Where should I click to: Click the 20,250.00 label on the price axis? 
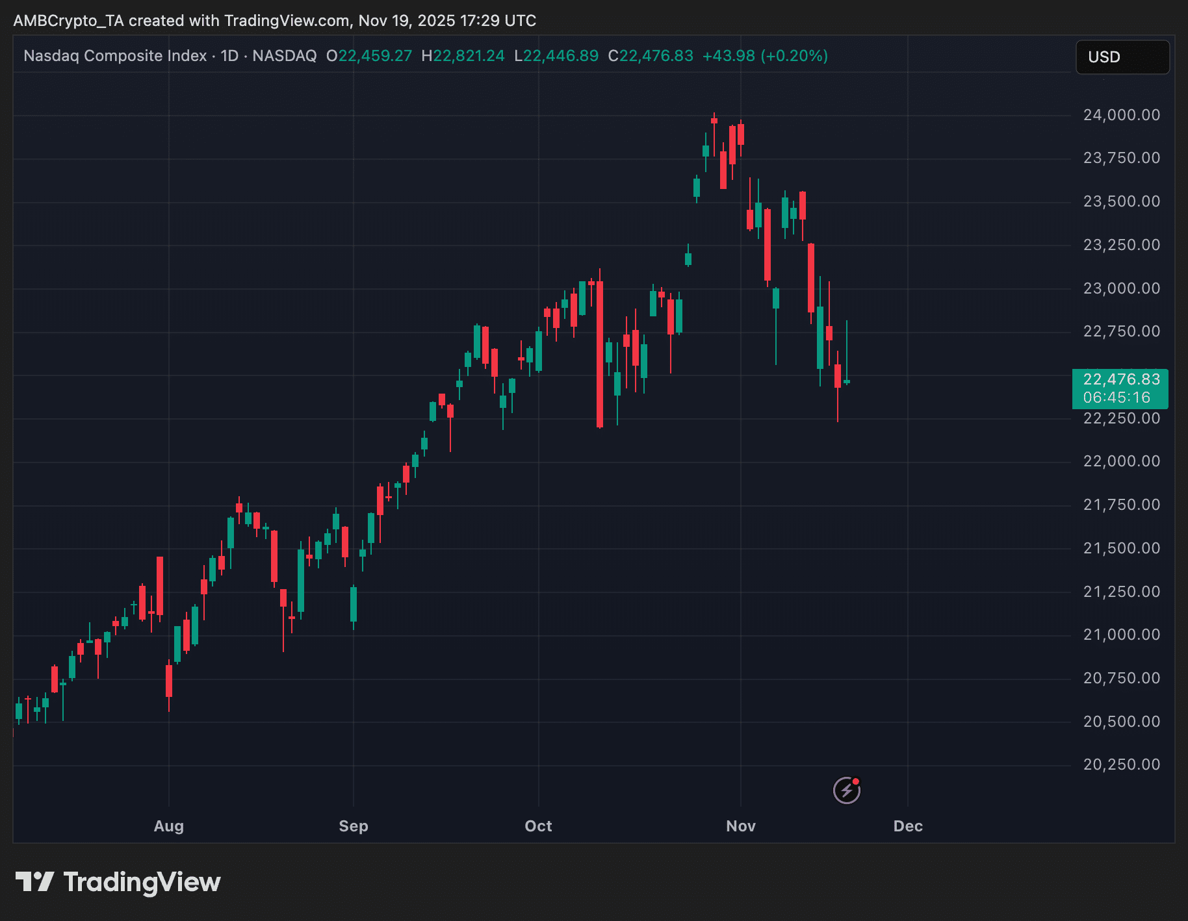(x=1121, y=764)
